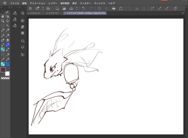Select the rectangular Selection marquee tool
Screen dimensions: 188x138
(x=3, y=26)
